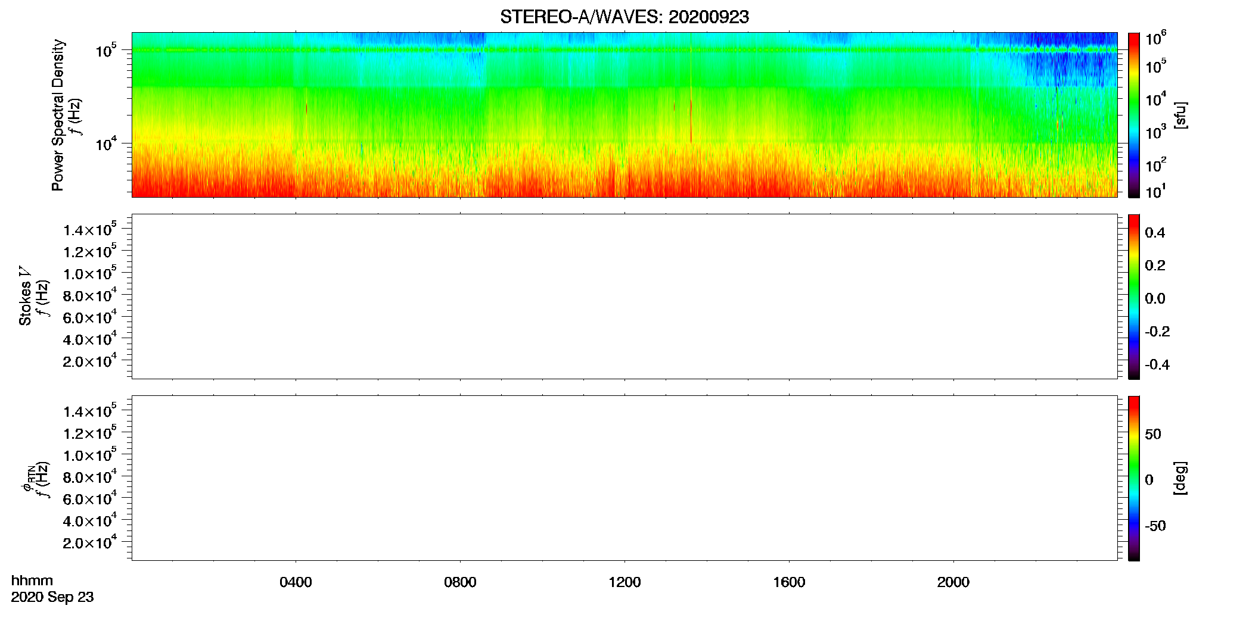Click the 0.4 value on Stokes colorbar
This screenshot has width=1249, height=643.
pyautogui.click(x=1155, y=233)
